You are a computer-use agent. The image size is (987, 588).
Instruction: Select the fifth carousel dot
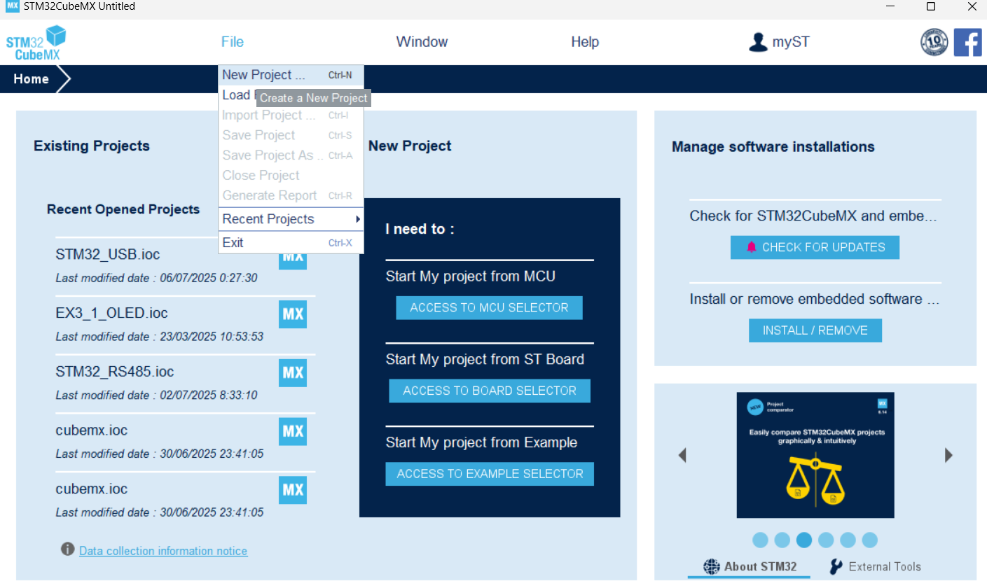pyautogui.click(x=848, y=540)
